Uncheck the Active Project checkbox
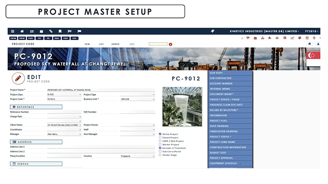The width and height of the screenshot is (328, 184). click(160, 134)
